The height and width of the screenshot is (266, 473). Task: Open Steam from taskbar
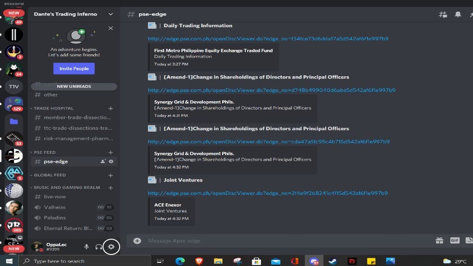333,261
